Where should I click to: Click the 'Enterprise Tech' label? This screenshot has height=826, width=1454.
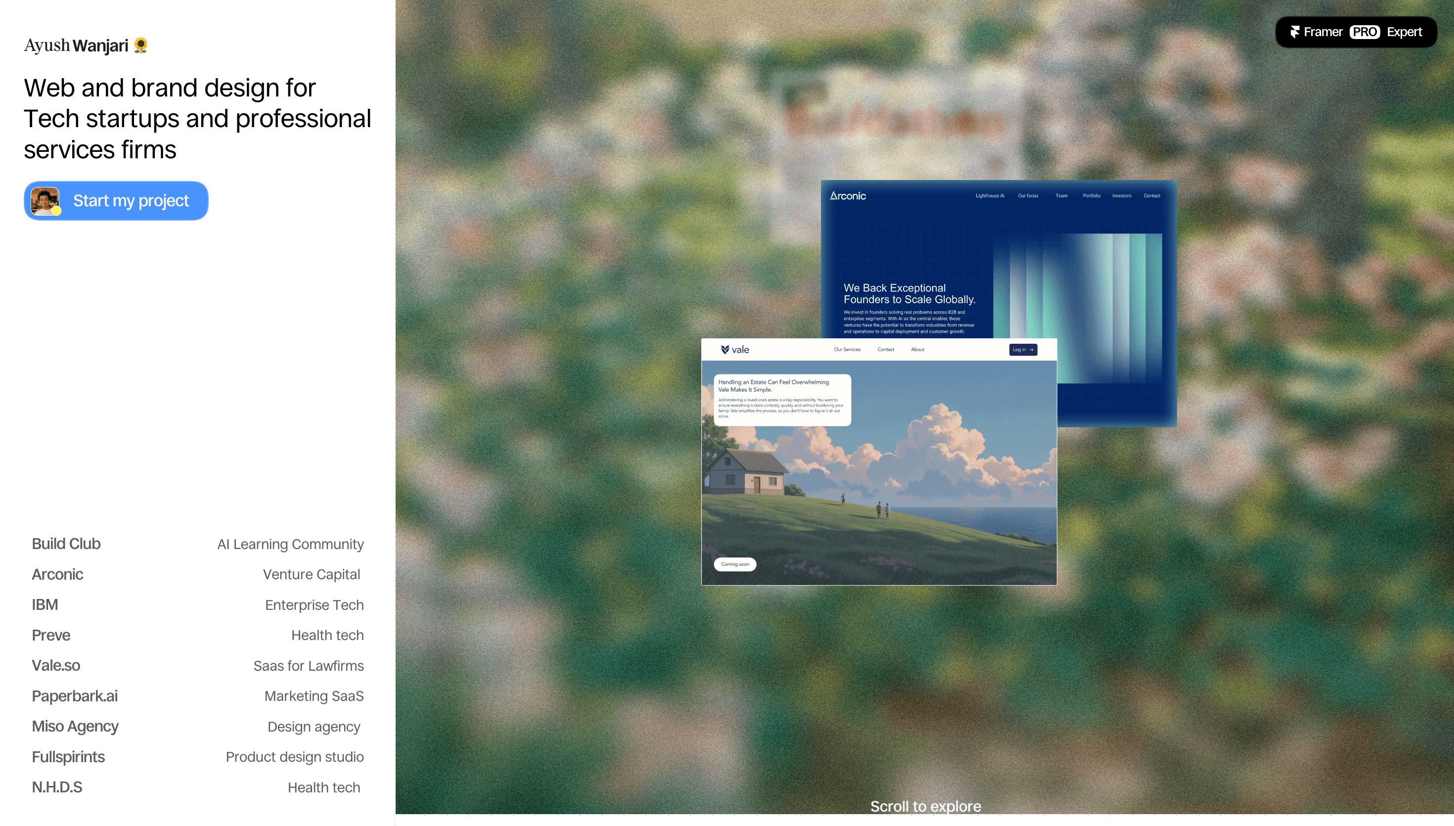click(x=314, y=605)
